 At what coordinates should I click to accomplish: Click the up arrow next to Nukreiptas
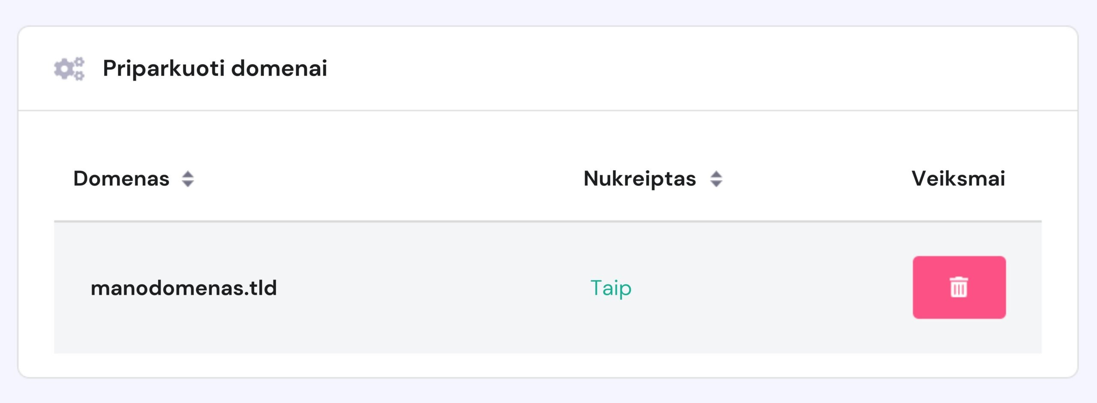pos(716,174)
